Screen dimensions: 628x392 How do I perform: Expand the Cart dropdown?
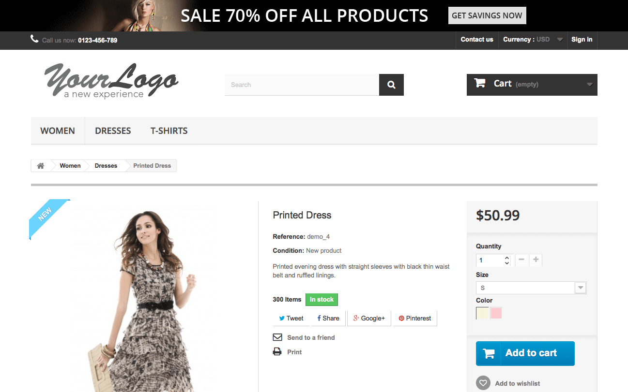(x=589, y=85)
